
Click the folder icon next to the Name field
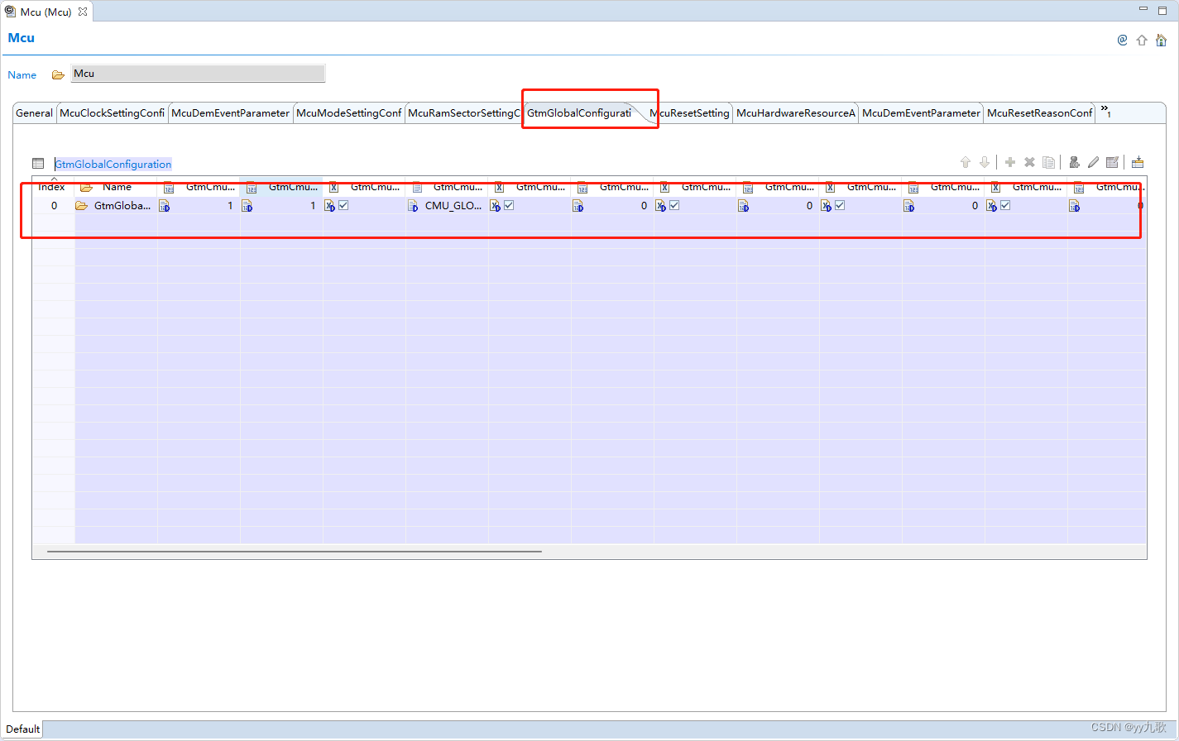tap(58, 74)
